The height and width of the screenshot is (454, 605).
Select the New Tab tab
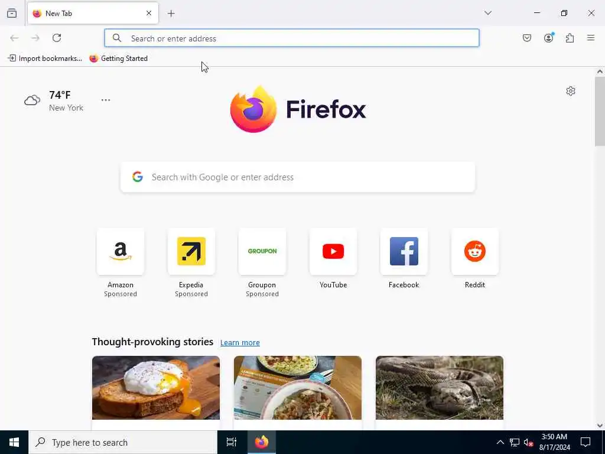93,13
